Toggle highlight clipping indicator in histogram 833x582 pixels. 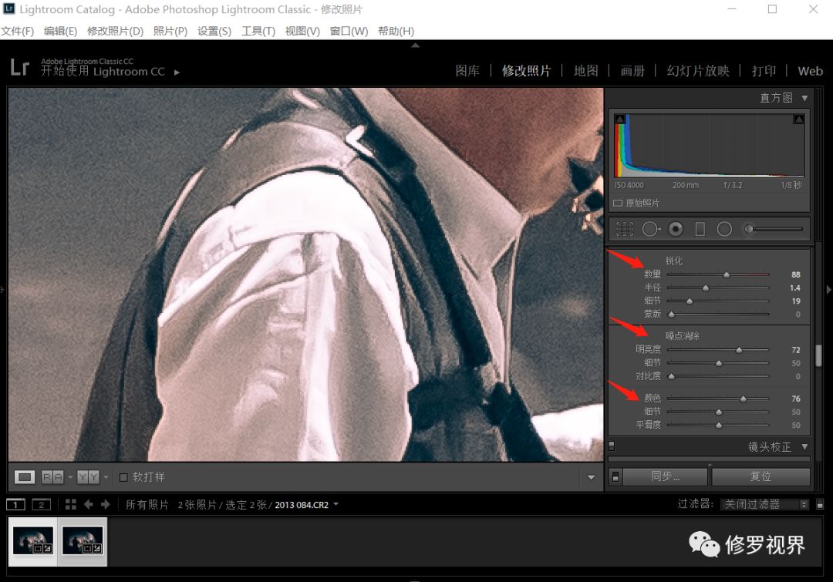click(798, 119)
